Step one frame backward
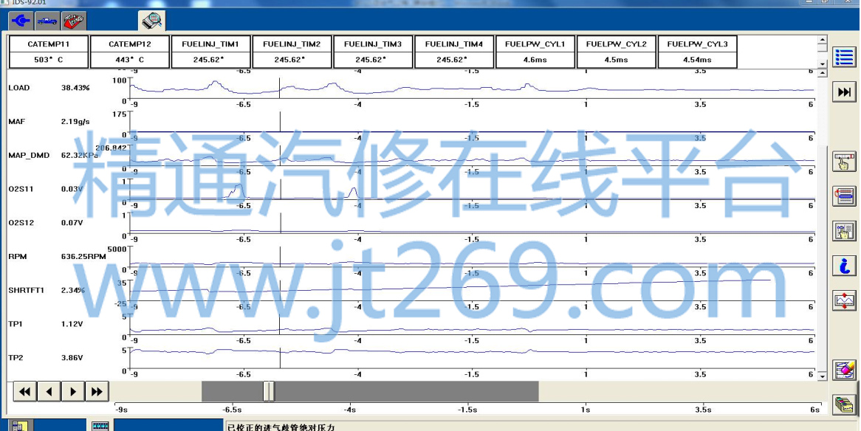 (49, 391)
